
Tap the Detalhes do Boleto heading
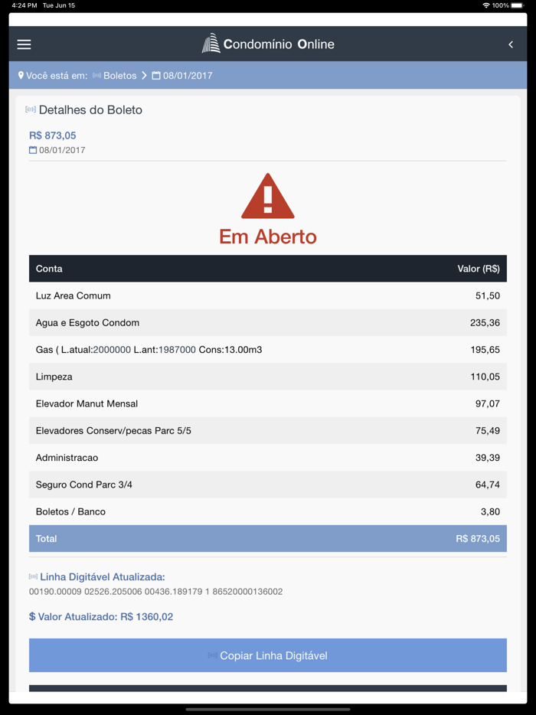[x=90, y=110]
